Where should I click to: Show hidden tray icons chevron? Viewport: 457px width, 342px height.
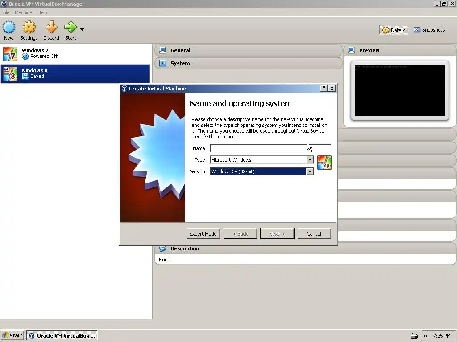click(426, 336)
